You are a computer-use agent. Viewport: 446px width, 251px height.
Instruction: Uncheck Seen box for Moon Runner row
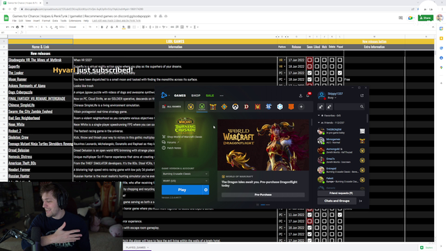[309, 79]
